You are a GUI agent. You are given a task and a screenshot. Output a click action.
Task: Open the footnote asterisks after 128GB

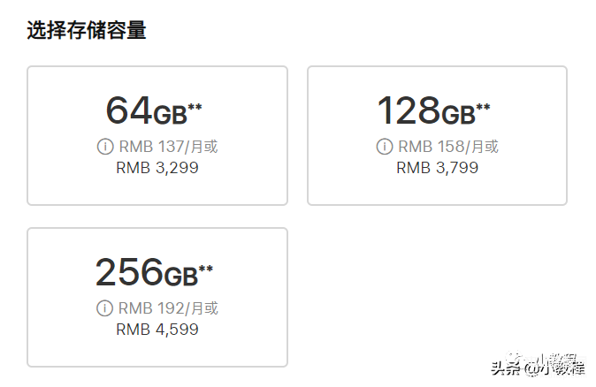pos(483,108)
